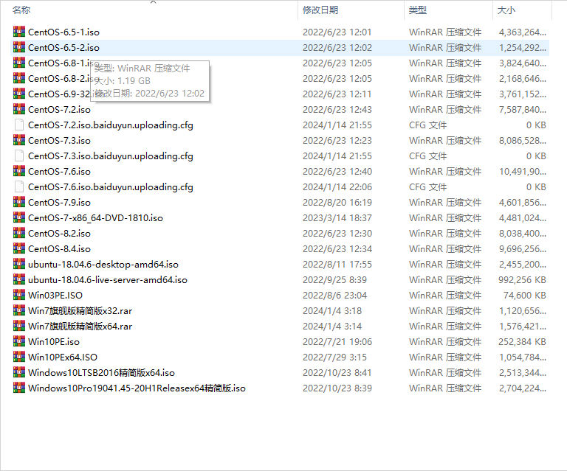
Task: Select CentOS-7-x86_64-DVD-1810.iso file name
Action: click(x=95, y=217)
